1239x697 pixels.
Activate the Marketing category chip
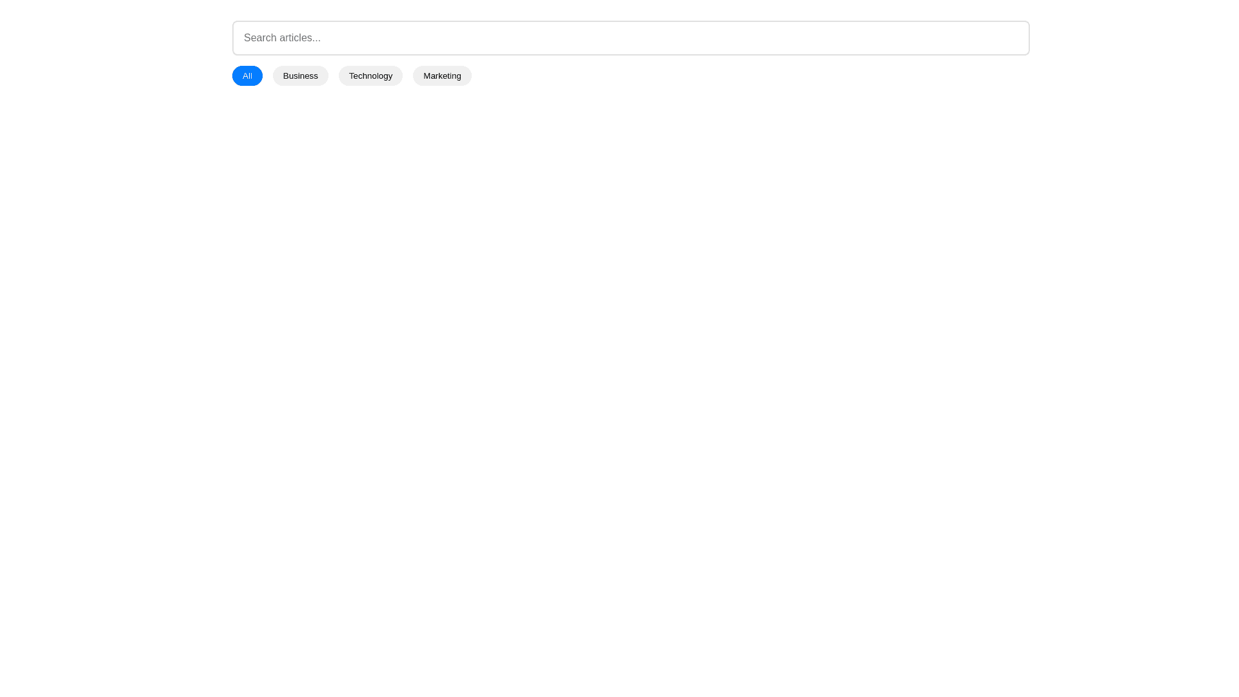click(x=442, y=76)
